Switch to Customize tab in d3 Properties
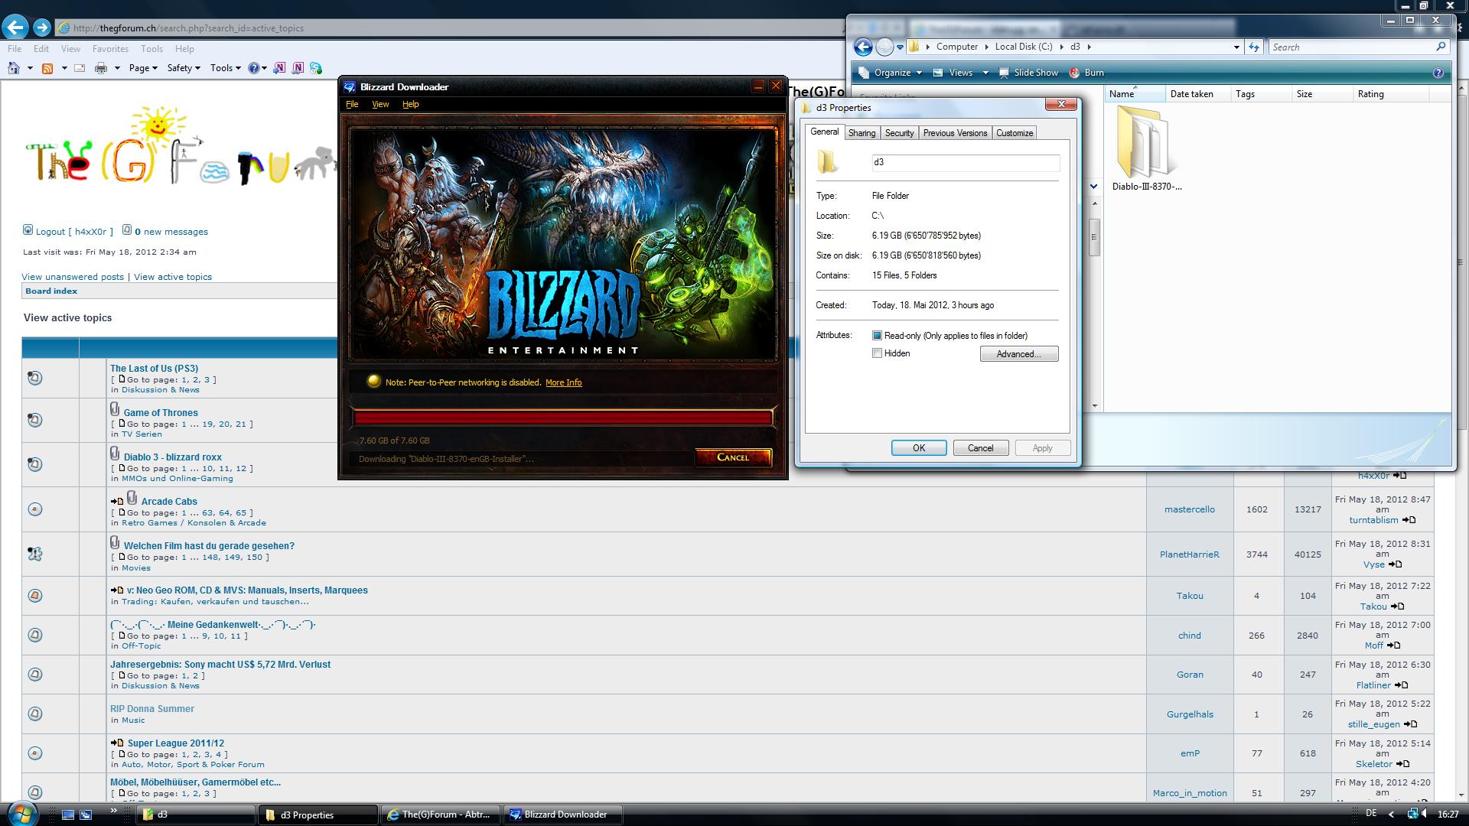The width and height of the screenshot is (1469, 826). (x=1015, y=133)
